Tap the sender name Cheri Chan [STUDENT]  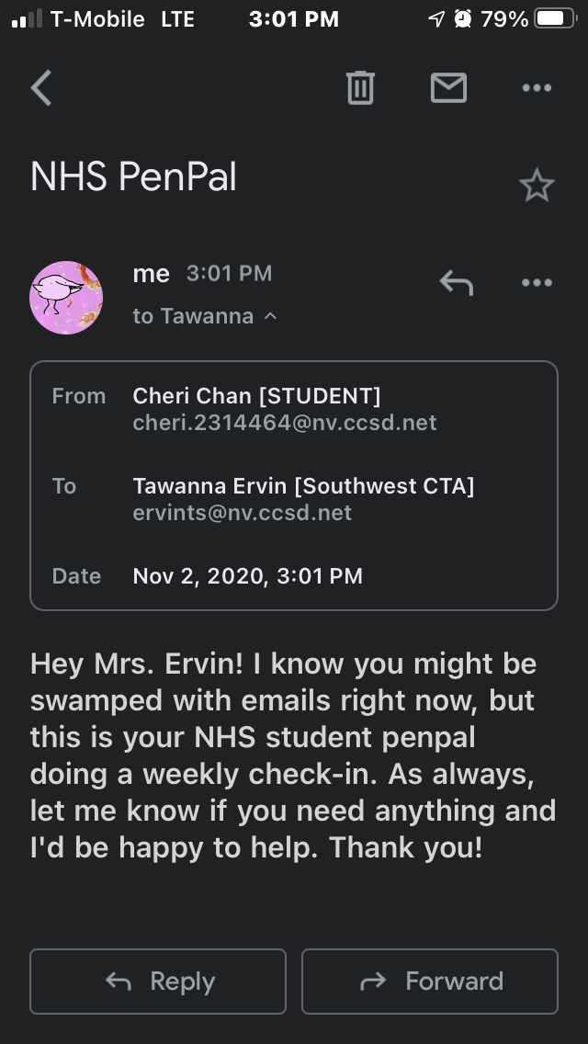(256, 396)
